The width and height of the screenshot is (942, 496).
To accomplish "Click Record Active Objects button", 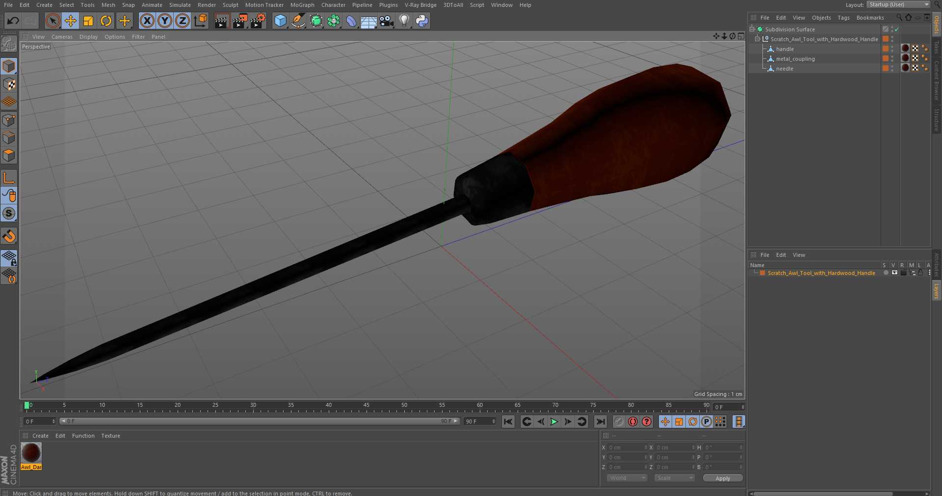I will tap(619, 422).
